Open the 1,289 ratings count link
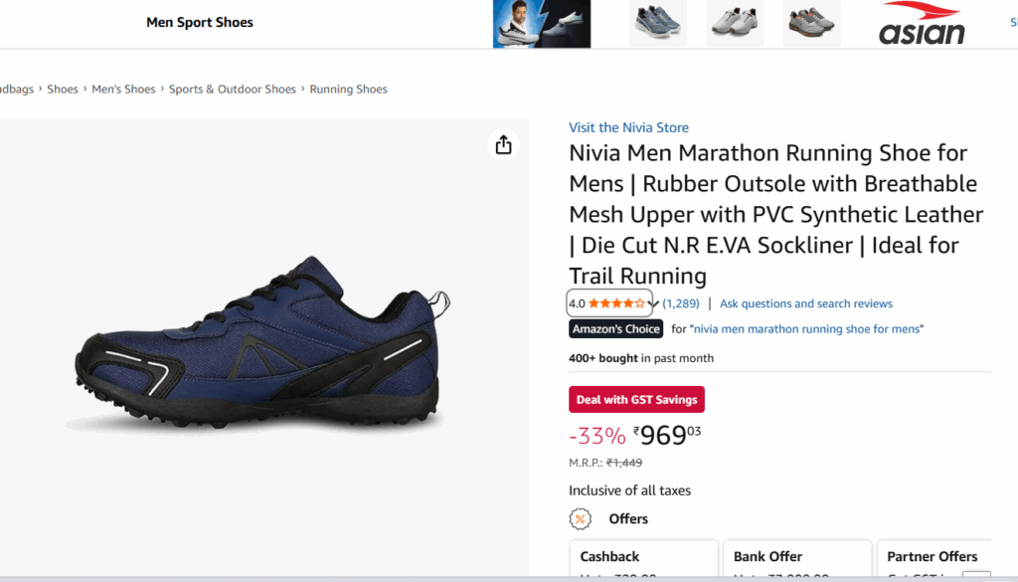1018x582 pixels. coord(681,303)
